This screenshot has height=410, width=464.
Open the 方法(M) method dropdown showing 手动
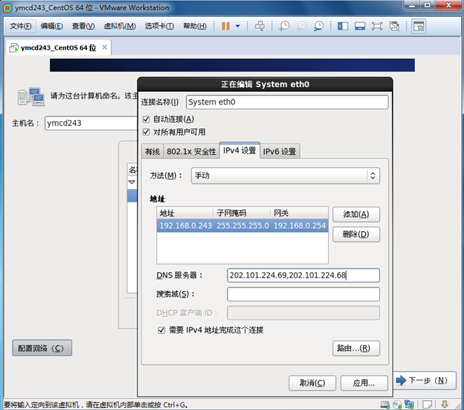[285, 176]
